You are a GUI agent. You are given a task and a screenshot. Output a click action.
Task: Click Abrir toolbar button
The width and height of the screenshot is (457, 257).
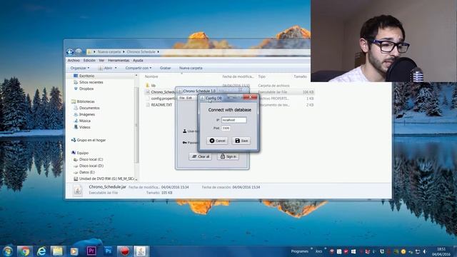[x=106, y=68]
